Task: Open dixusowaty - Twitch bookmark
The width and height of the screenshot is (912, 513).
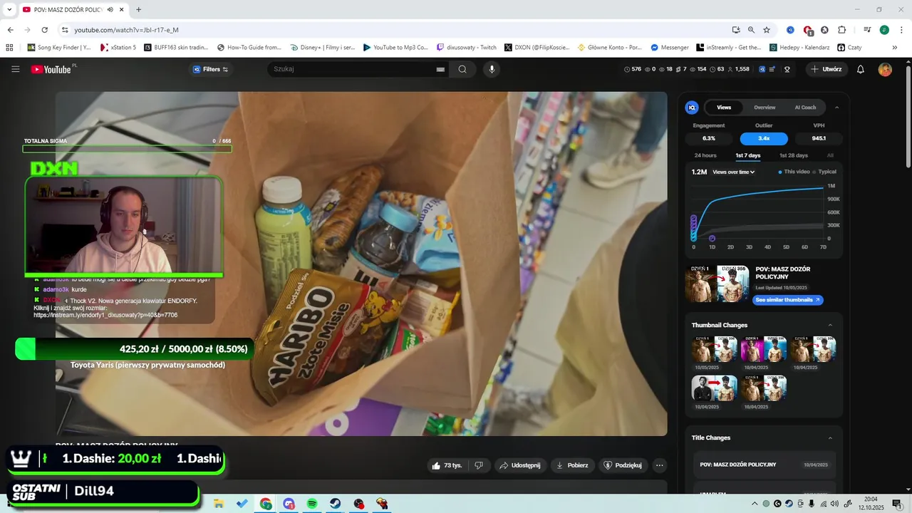Action: tap(467, 48)
